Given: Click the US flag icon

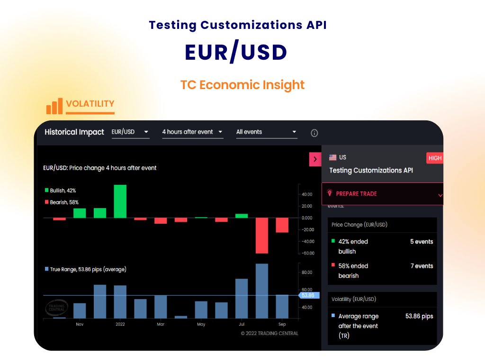Looking at the screenshot, I should click(332, 157).
